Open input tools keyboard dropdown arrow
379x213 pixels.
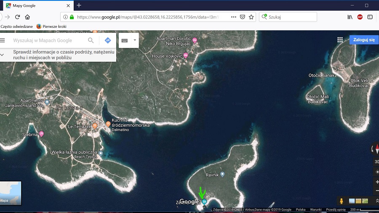(x=135, y=40)
